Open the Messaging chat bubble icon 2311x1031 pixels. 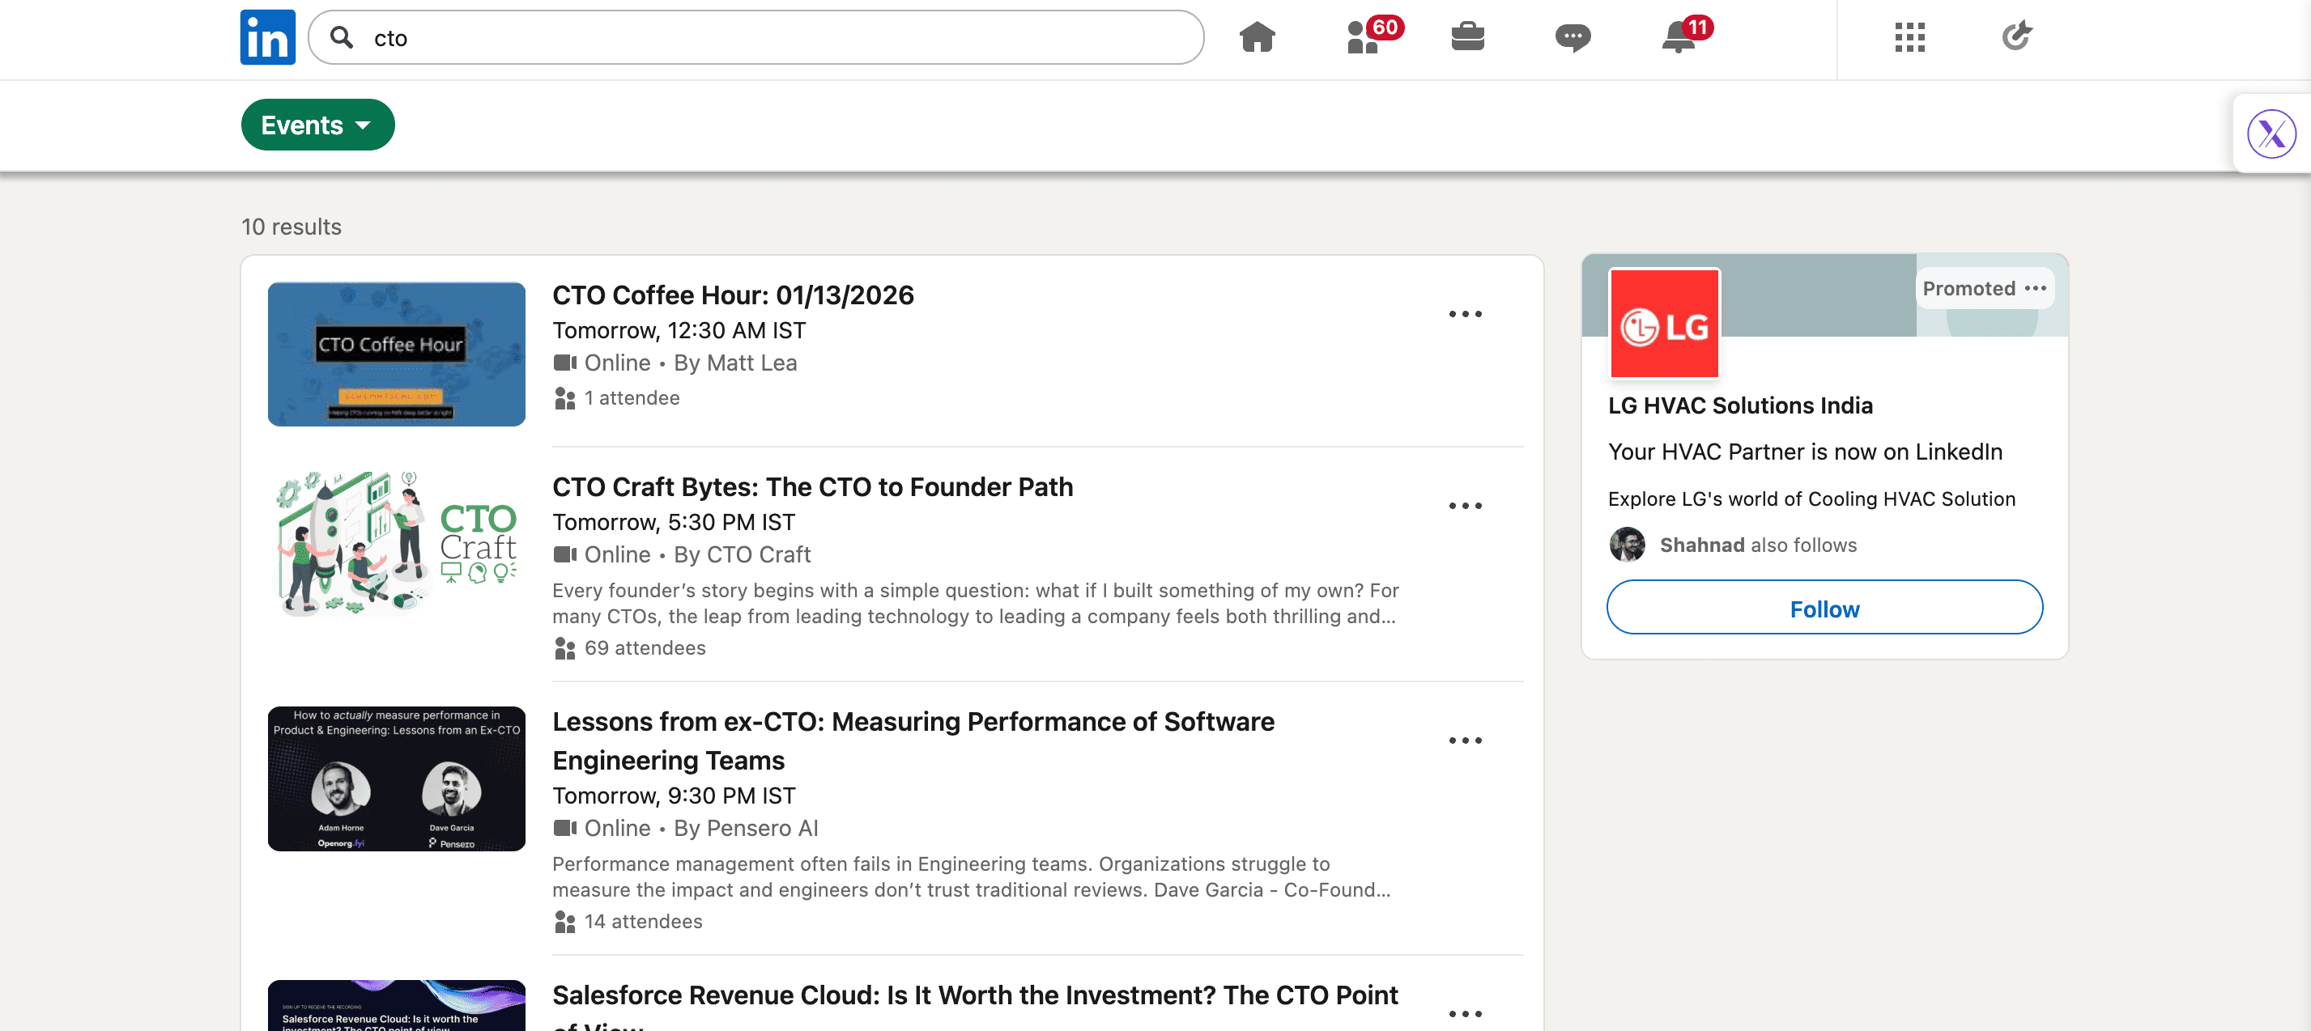click(x=1573, y=38)
